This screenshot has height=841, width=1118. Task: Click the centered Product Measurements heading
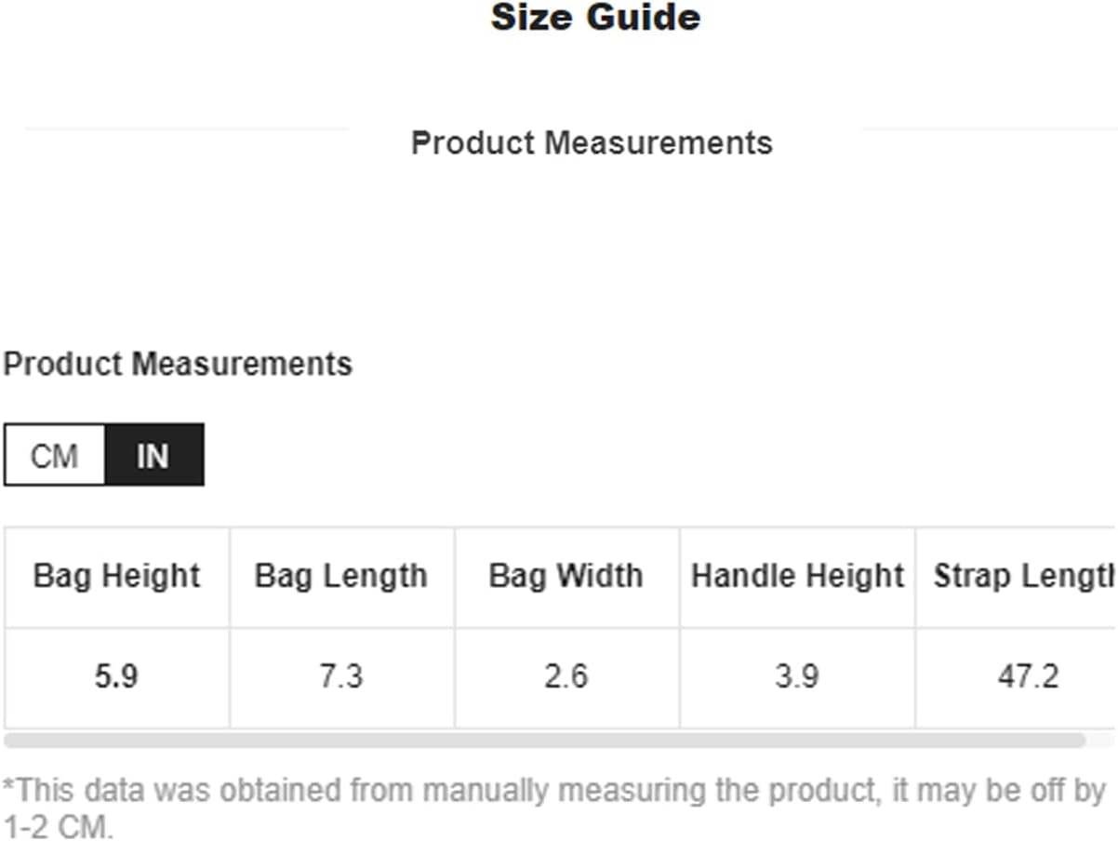(x=592, y=143)
